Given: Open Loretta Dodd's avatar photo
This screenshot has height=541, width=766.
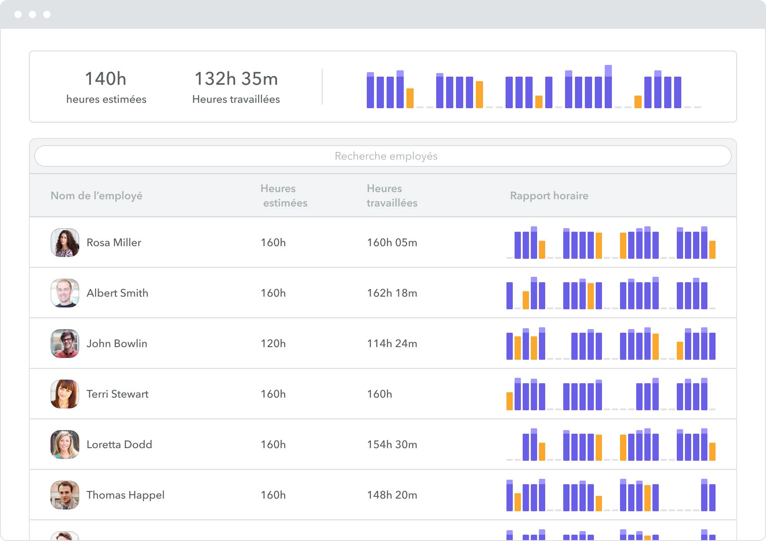Looking at the screenshot, I should [65, 445].
